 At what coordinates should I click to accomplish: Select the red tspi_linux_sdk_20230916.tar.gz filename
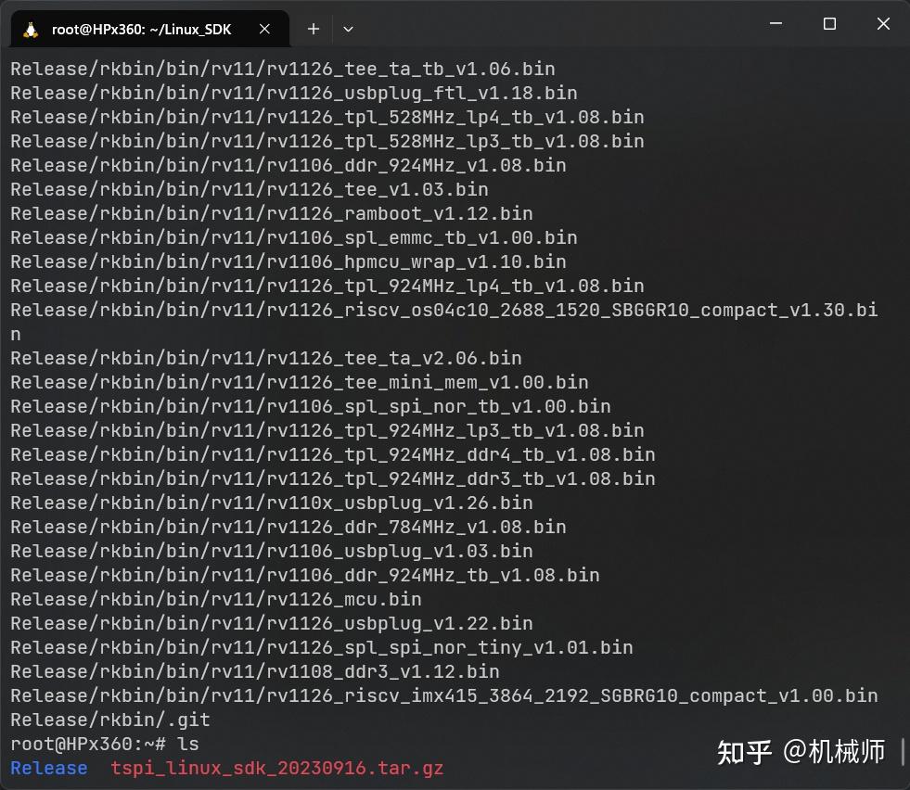click(x=276, y=768)
